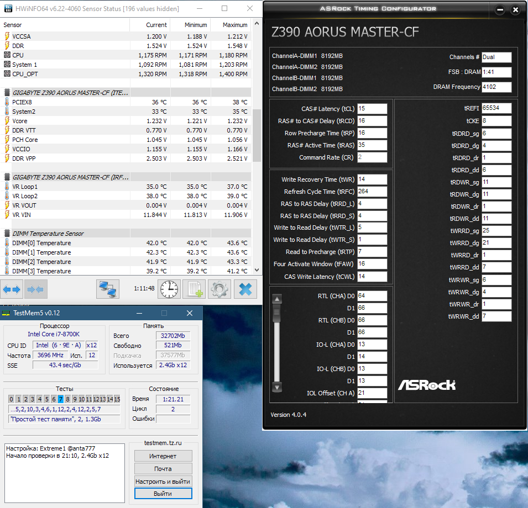Select the DDR VPP sensor row
This screenshot has height=508, width=528.
(x=126, y=158)
